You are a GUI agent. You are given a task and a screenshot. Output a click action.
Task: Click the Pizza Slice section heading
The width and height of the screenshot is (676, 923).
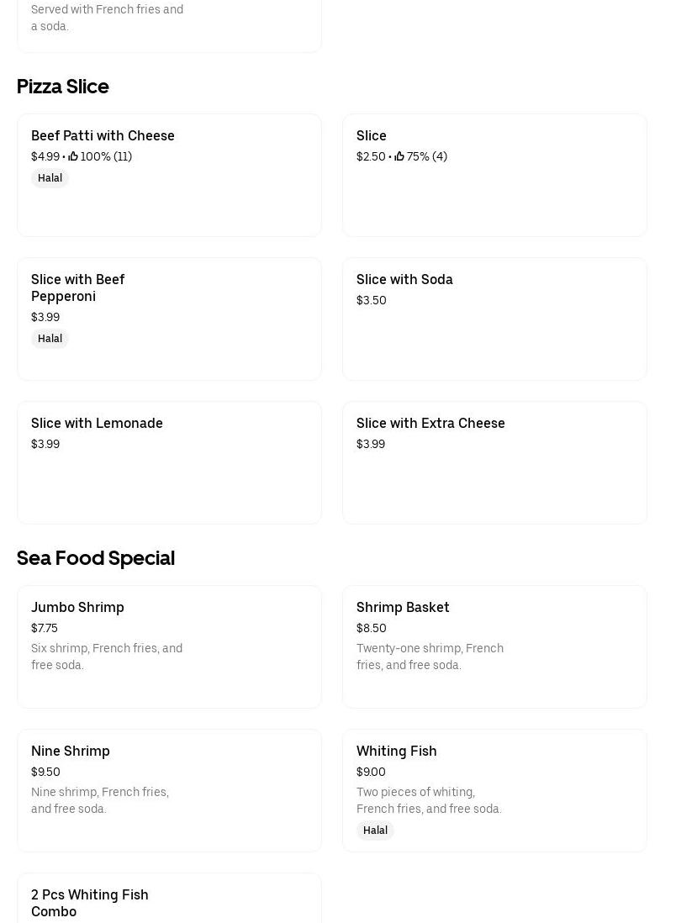point(63,87)
